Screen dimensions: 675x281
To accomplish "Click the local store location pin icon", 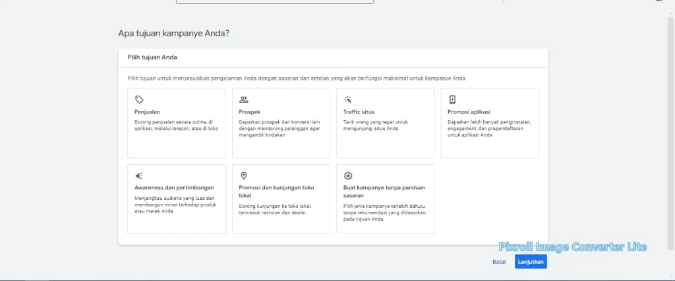I will 244,175.
